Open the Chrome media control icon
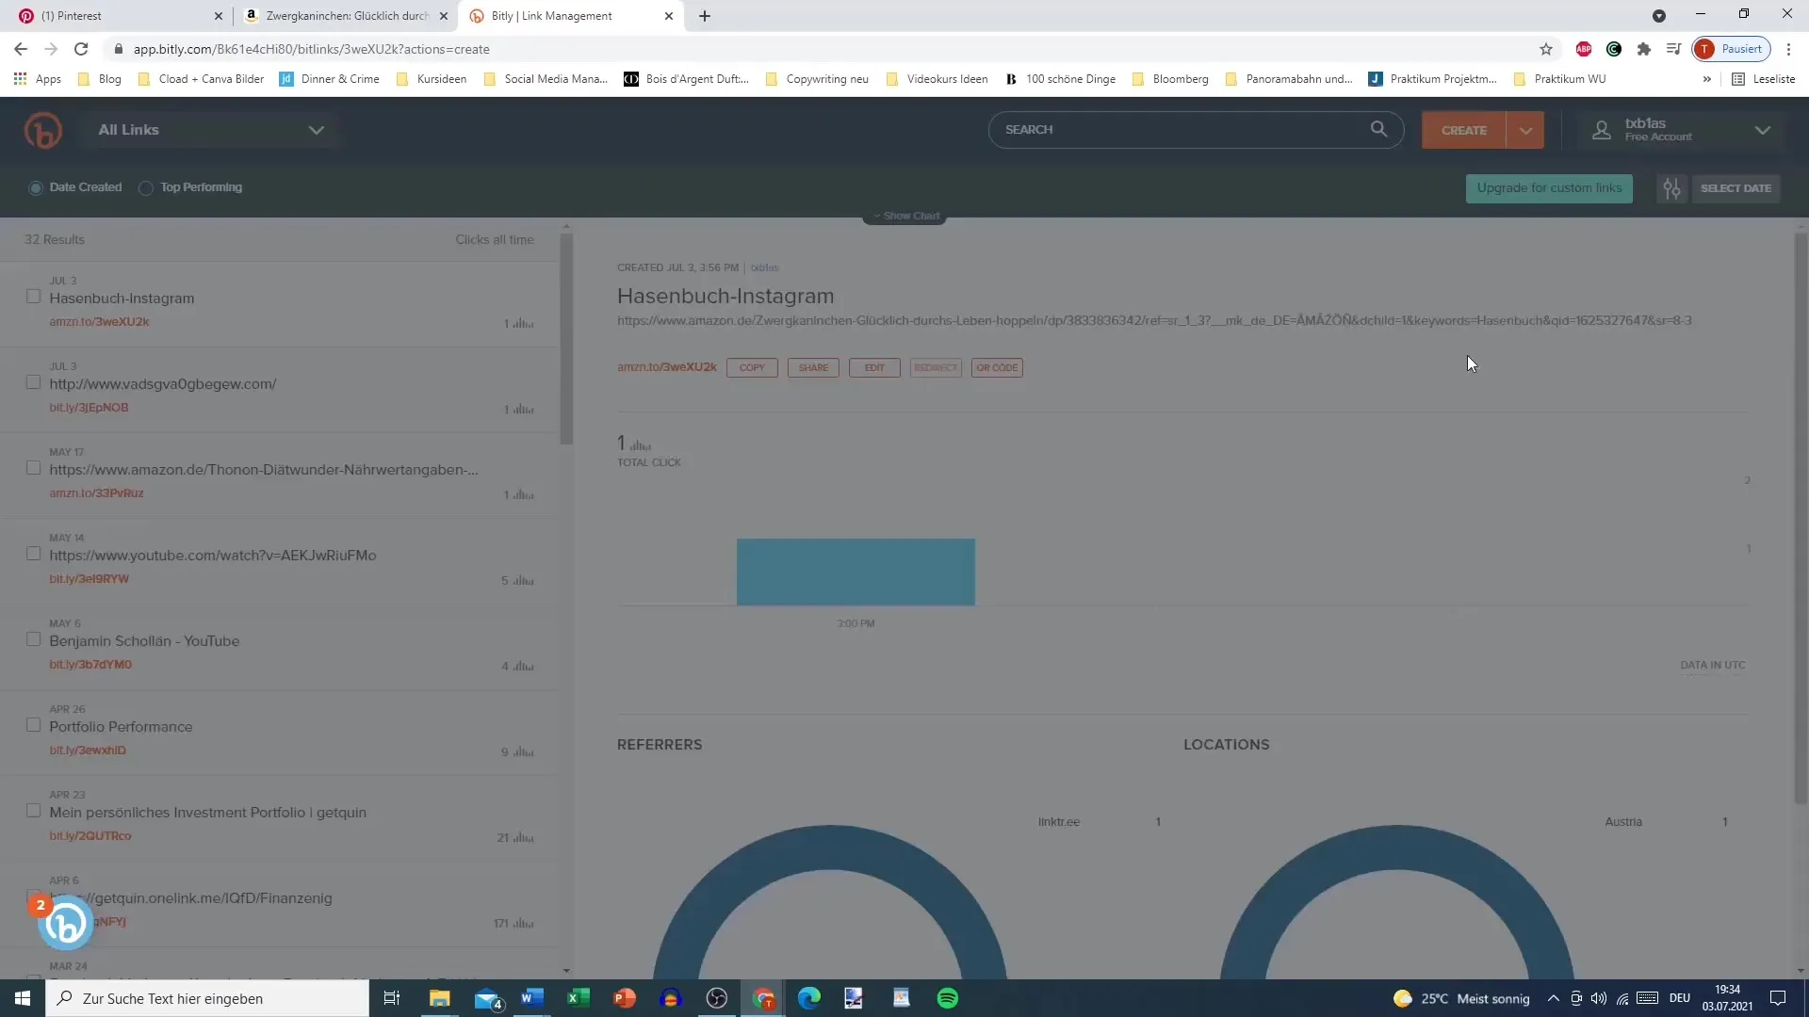 (x=1674, y=49)
